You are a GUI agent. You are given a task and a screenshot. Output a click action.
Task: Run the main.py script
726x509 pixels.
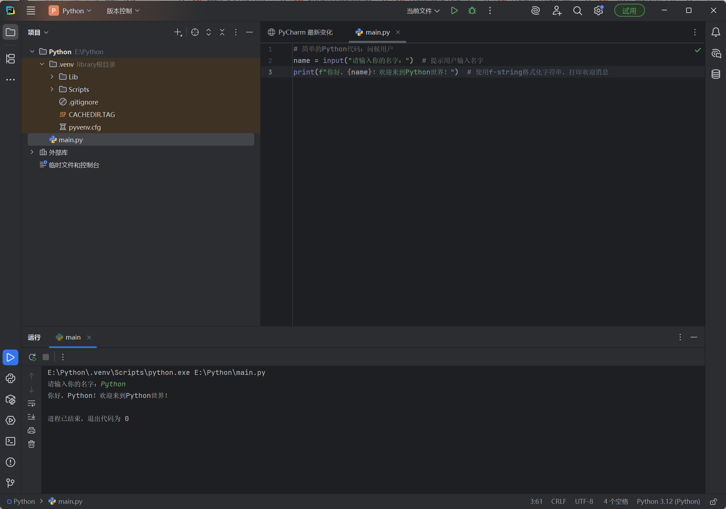pyautogui.click(x=454, y=10)
